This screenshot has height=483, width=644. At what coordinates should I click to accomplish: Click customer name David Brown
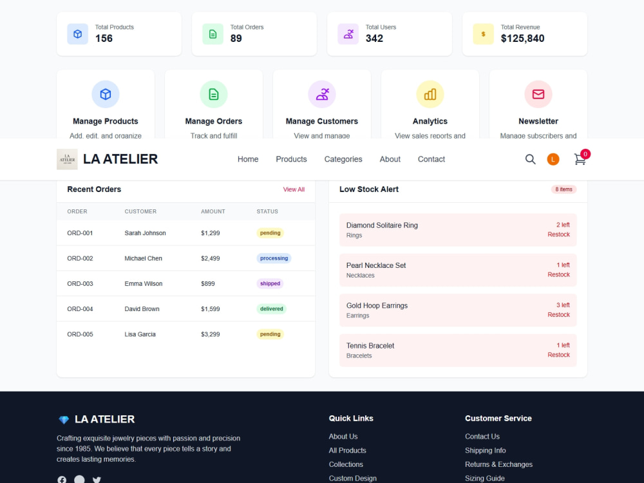pos(142,309)
